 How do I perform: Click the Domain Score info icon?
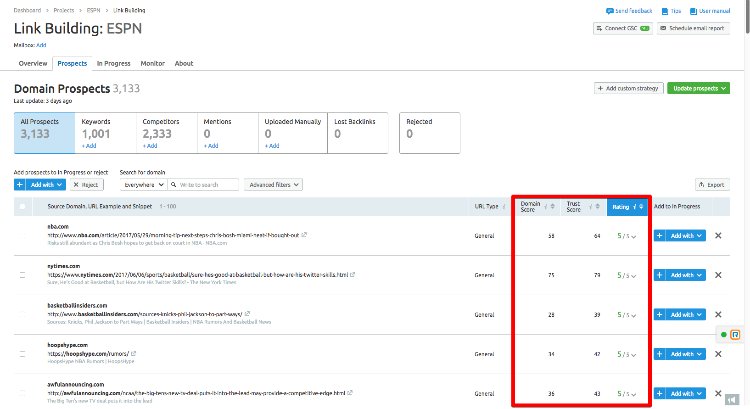coord(546,207)
